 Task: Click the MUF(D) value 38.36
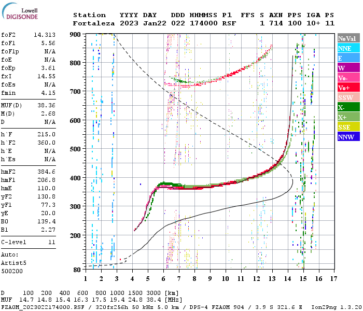47,105
